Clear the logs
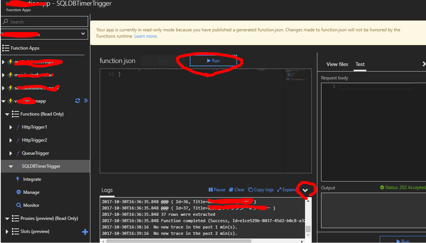Screen dimensions: 426x243 coord(237,190)
